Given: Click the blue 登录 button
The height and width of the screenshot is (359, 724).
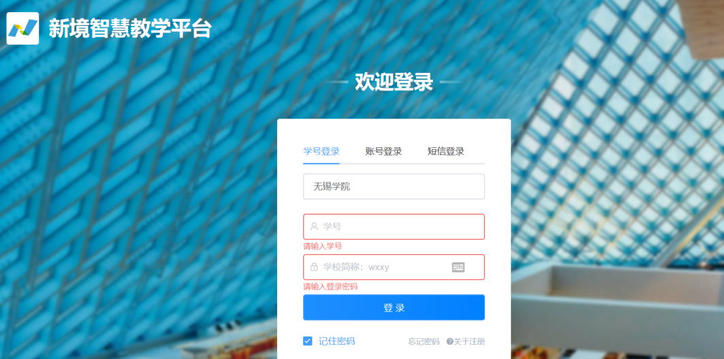Looking at the screenshot, I should pyautogui.click(x=394, y=308).
